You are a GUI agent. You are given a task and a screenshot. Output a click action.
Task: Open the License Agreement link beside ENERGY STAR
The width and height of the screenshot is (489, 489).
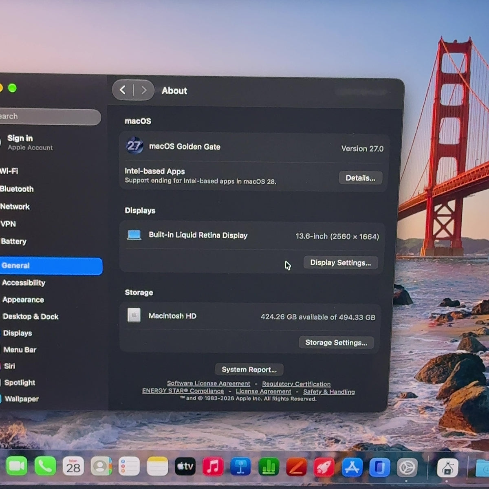(x=264, y=391)
